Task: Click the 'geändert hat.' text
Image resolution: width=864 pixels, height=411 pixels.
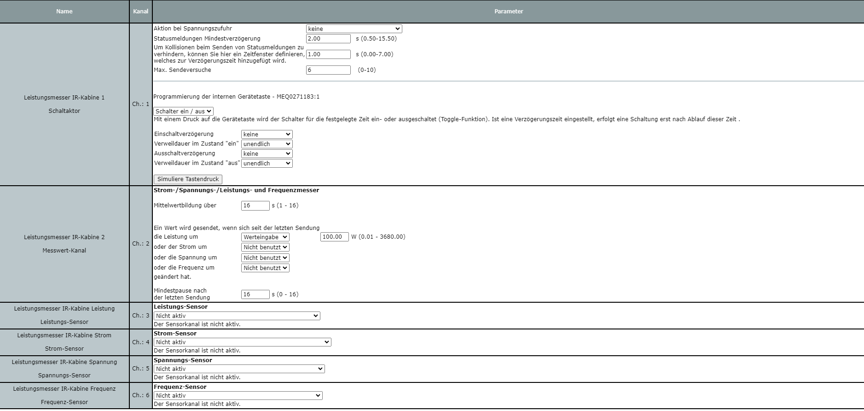Action: tap(173, 277)
